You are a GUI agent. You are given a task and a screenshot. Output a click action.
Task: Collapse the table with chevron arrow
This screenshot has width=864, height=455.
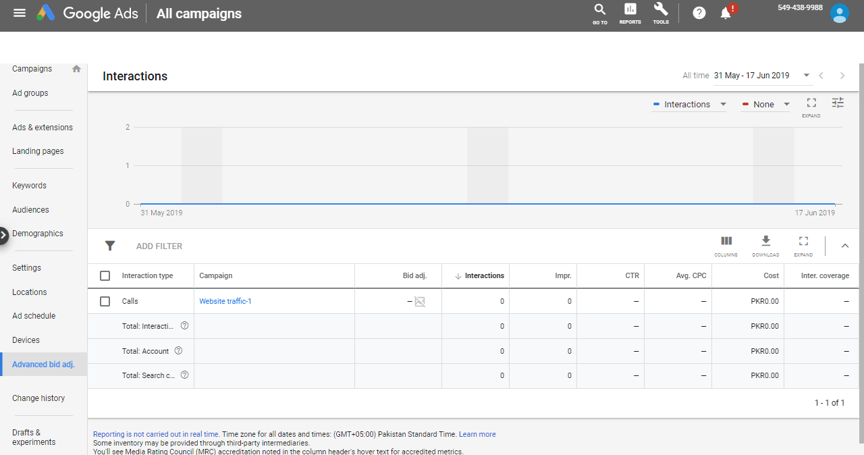pyautogui.click(x=844, y=246)
